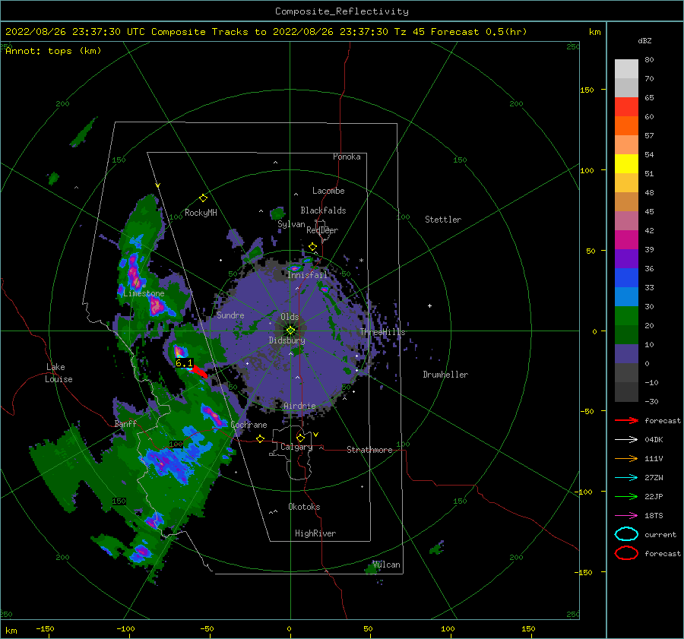This screenshot has height=639, width=684.
Task: Click the '2022/08/26 23:37:30 UTC Composite Tracks' header text
Action: click(126, 32)
